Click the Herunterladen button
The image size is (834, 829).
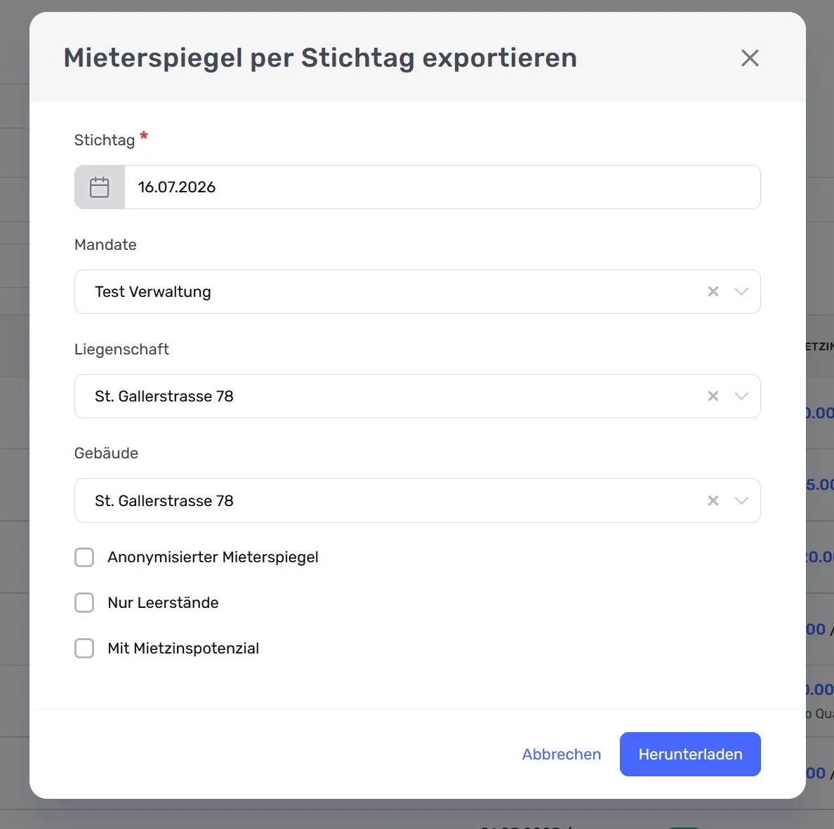(690, 754)
